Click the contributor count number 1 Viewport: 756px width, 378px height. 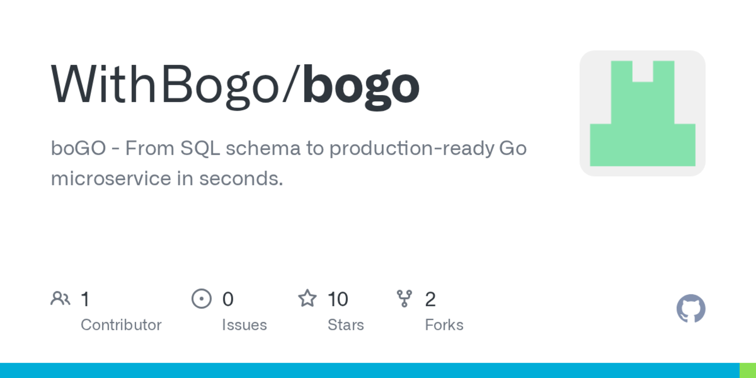click(85, 299)
